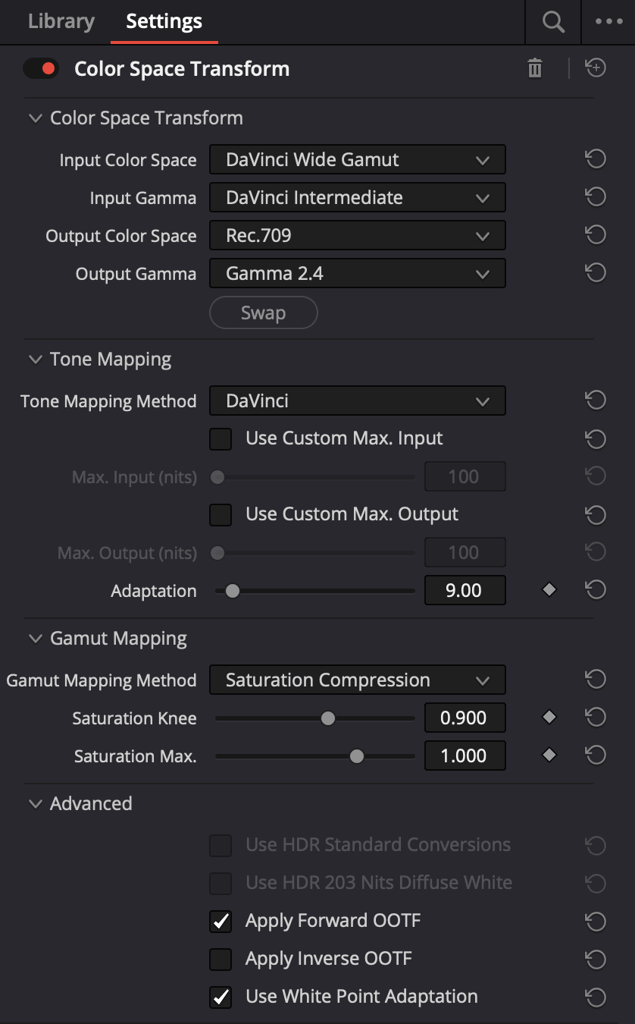
Task: Click the Saturation Max. slider handle
Action: tap(356, 755)
